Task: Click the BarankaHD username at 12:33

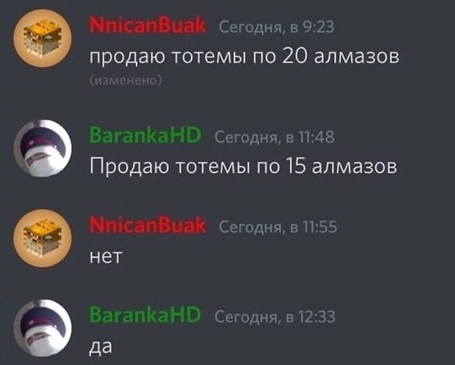Action: coord(145,315)
